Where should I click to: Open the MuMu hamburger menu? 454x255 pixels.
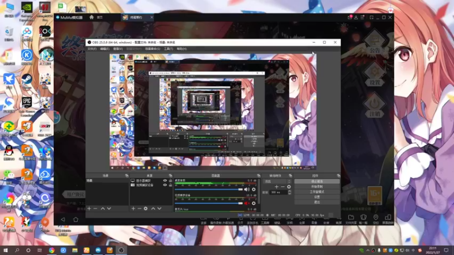click(x=362, y=18)
